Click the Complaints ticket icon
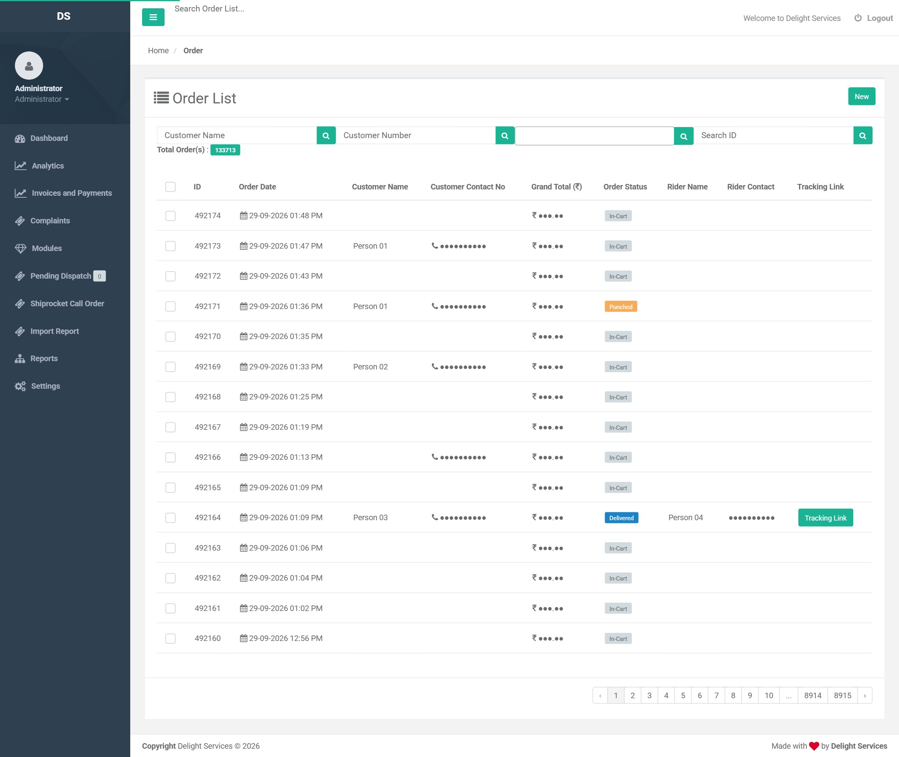Image resolution: width=899 pixels, height=757 pixels. point(20,221)
